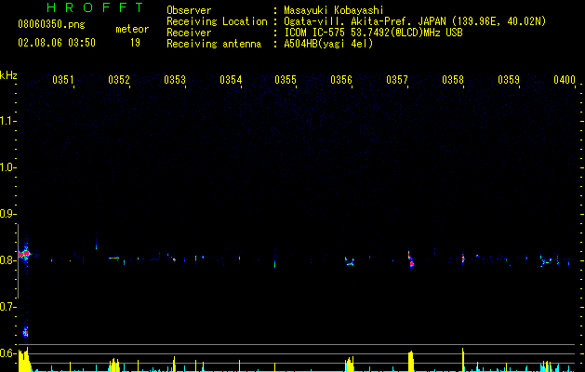This screenshot has width=585, height=372.
Task: Click the meteor echo under the 0356 mark
Action: (x=350, y=261)
